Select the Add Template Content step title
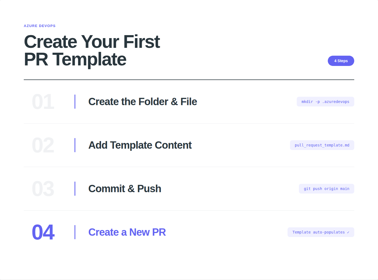The image size is (378, 280). [140, 145]
